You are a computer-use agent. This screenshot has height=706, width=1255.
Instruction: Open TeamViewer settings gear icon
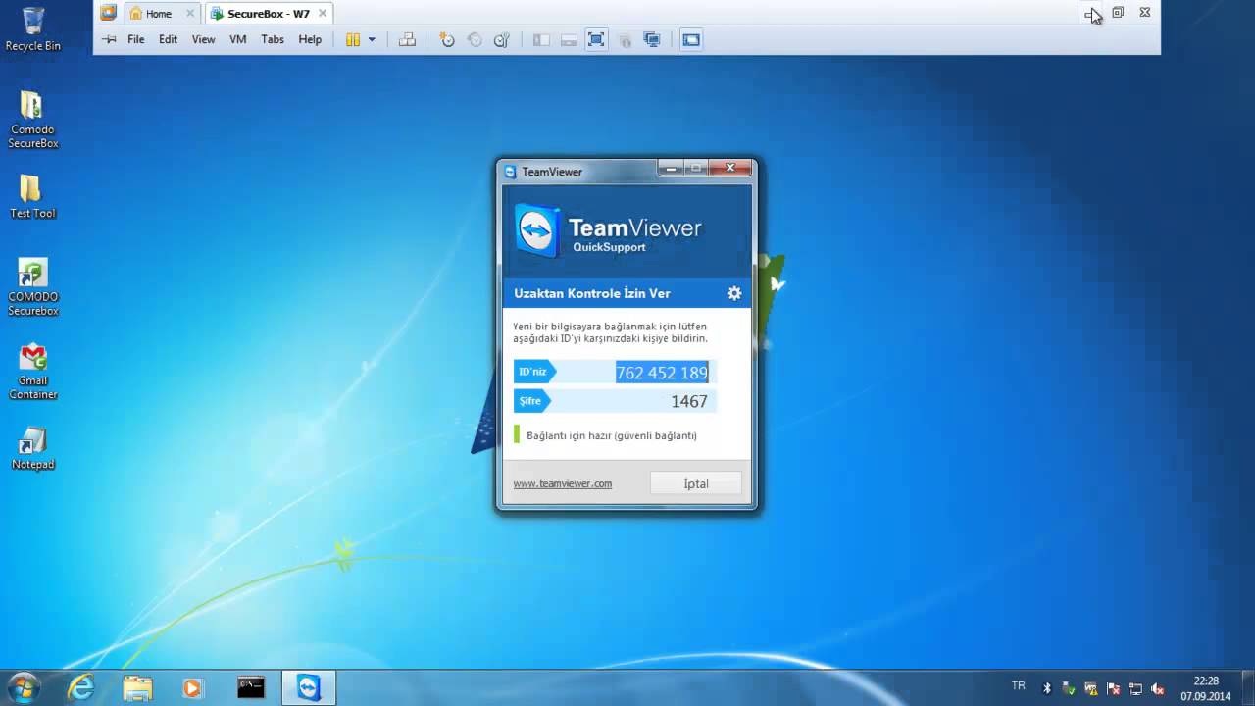[x=734, y=293]
